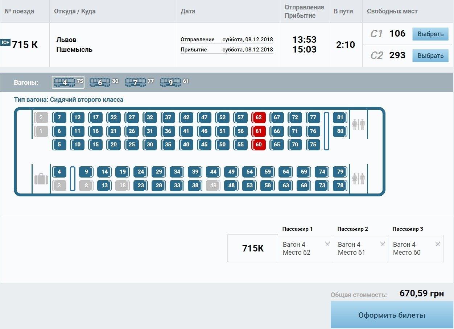454x329 pixels.
Task: Select seat 48 in bottom row
Action: click(231, 186)
